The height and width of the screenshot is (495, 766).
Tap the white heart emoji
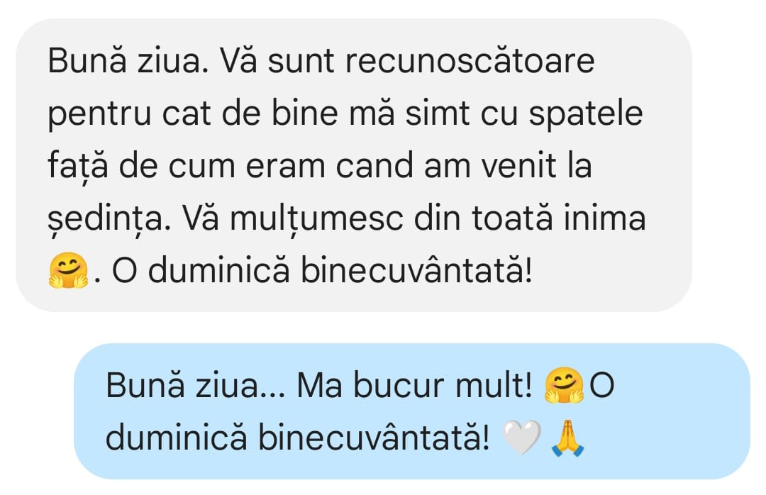tap(522, 438)
